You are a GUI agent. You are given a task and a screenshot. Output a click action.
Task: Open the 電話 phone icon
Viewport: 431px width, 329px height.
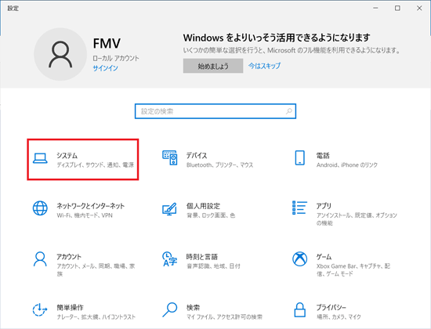tap(299, 157)
